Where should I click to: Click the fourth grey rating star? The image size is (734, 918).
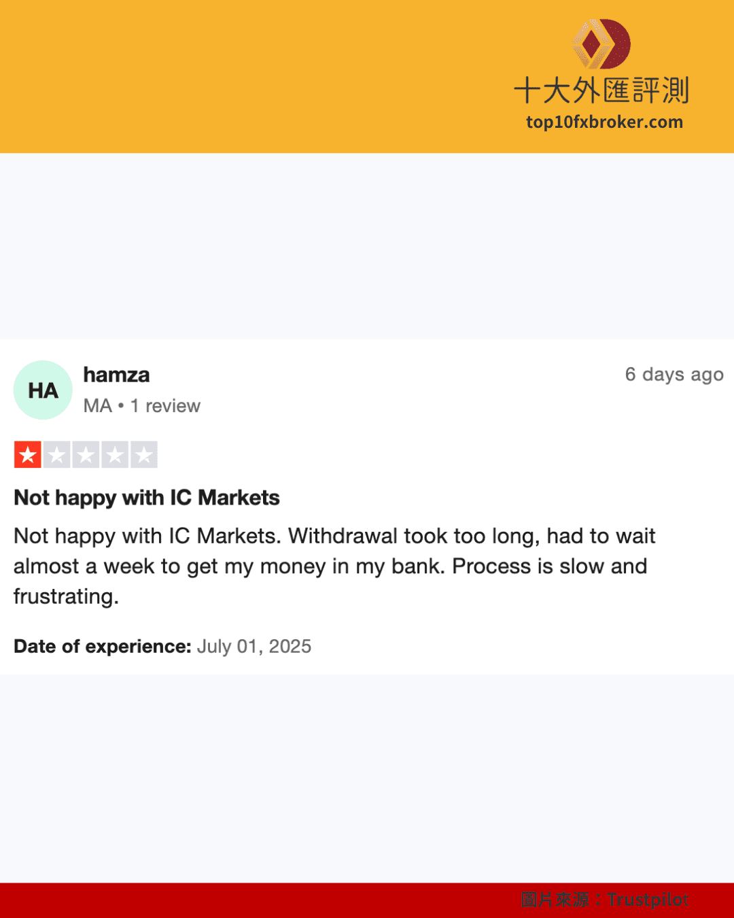tap(115, 455)
